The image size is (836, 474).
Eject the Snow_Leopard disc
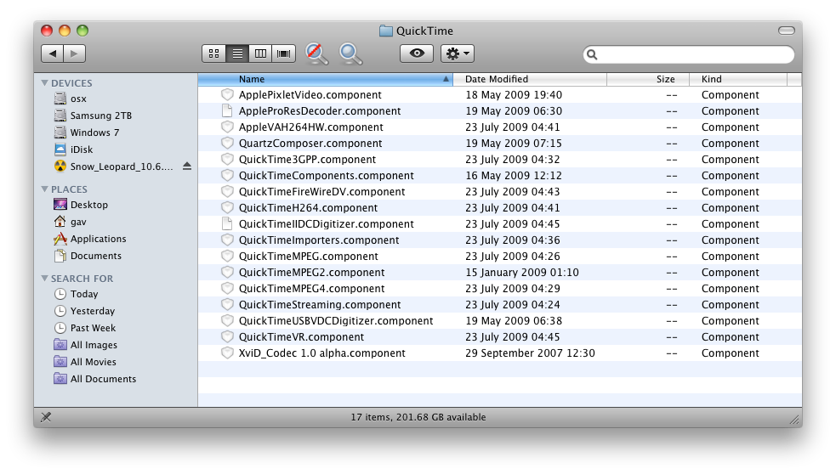tap(186, 166)
